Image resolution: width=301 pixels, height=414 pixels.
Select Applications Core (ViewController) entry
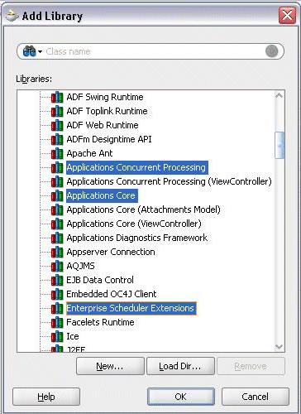click(x=134, y=224)
